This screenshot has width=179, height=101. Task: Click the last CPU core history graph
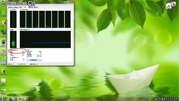coord(68,19)
